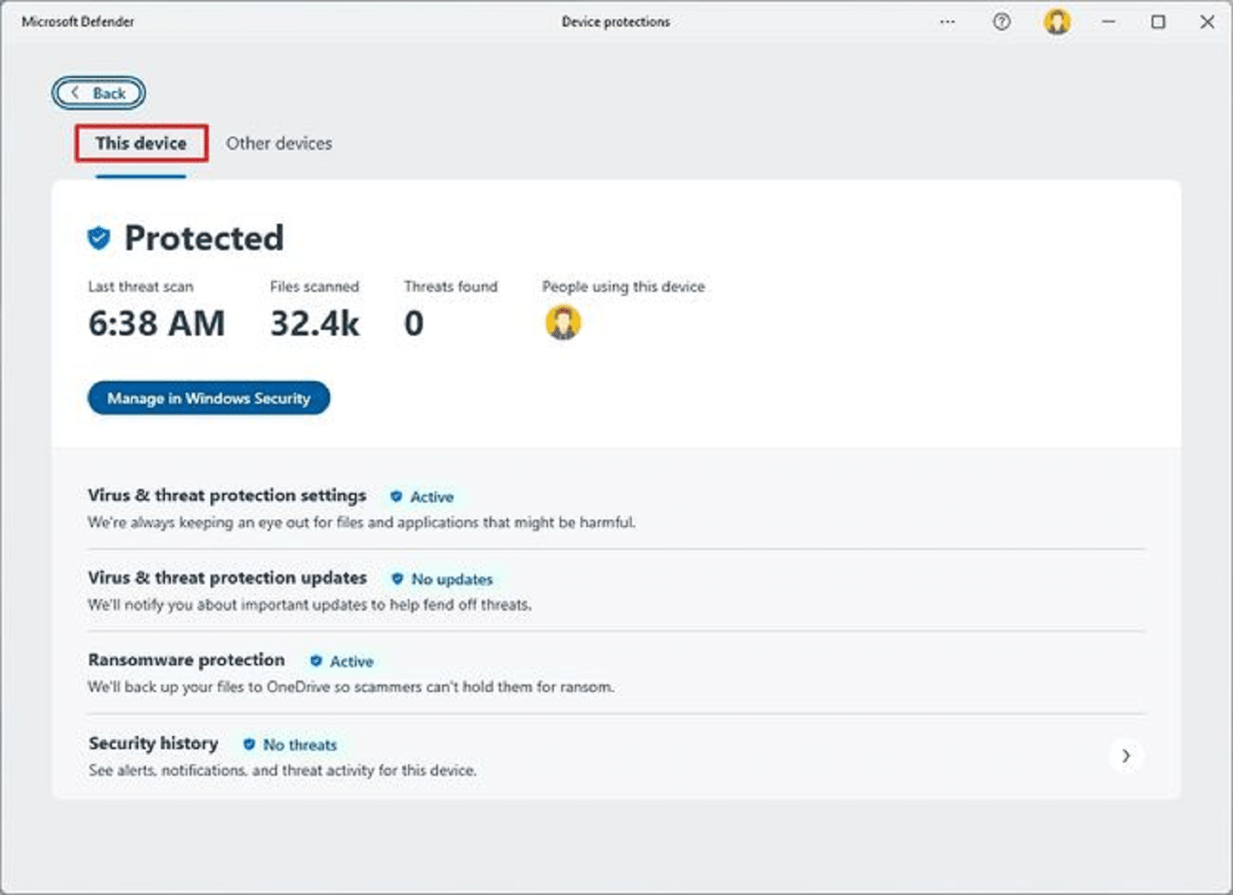Open the Ransomware protection heading
Viewport: 1233px width, 895px height.
point(187,660)
